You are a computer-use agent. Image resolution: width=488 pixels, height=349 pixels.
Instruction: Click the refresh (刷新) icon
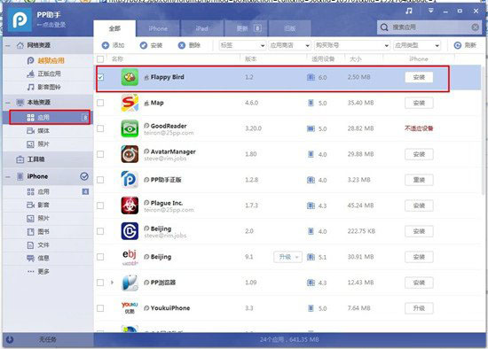pyautogui.click(x=458, y=45)
